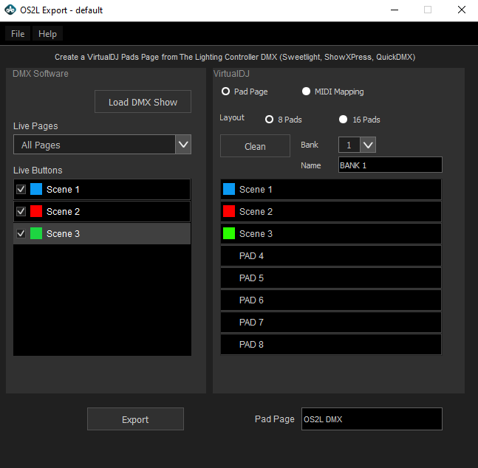Image resolution: width=478 pixels, height=468 pixels.
Task: Choose the 16 Pads layout option
Action: point(344,119)
